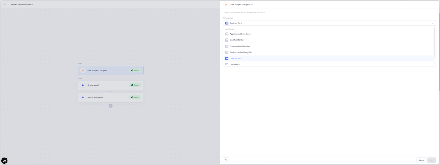The width and height of the screenshot is (440, 165).
Task: Click the back arrow beside NDA Hubspot automation
Action: [x=5, y=5]
